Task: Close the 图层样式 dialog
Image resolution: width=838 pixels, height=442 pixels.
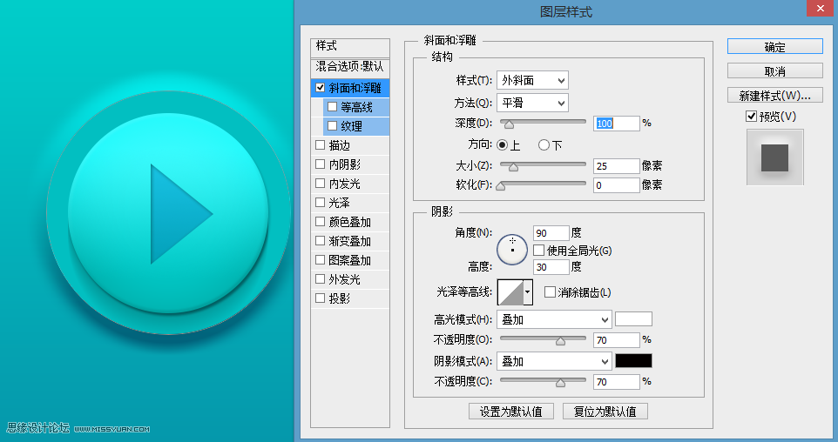Action: coord(821,8)
